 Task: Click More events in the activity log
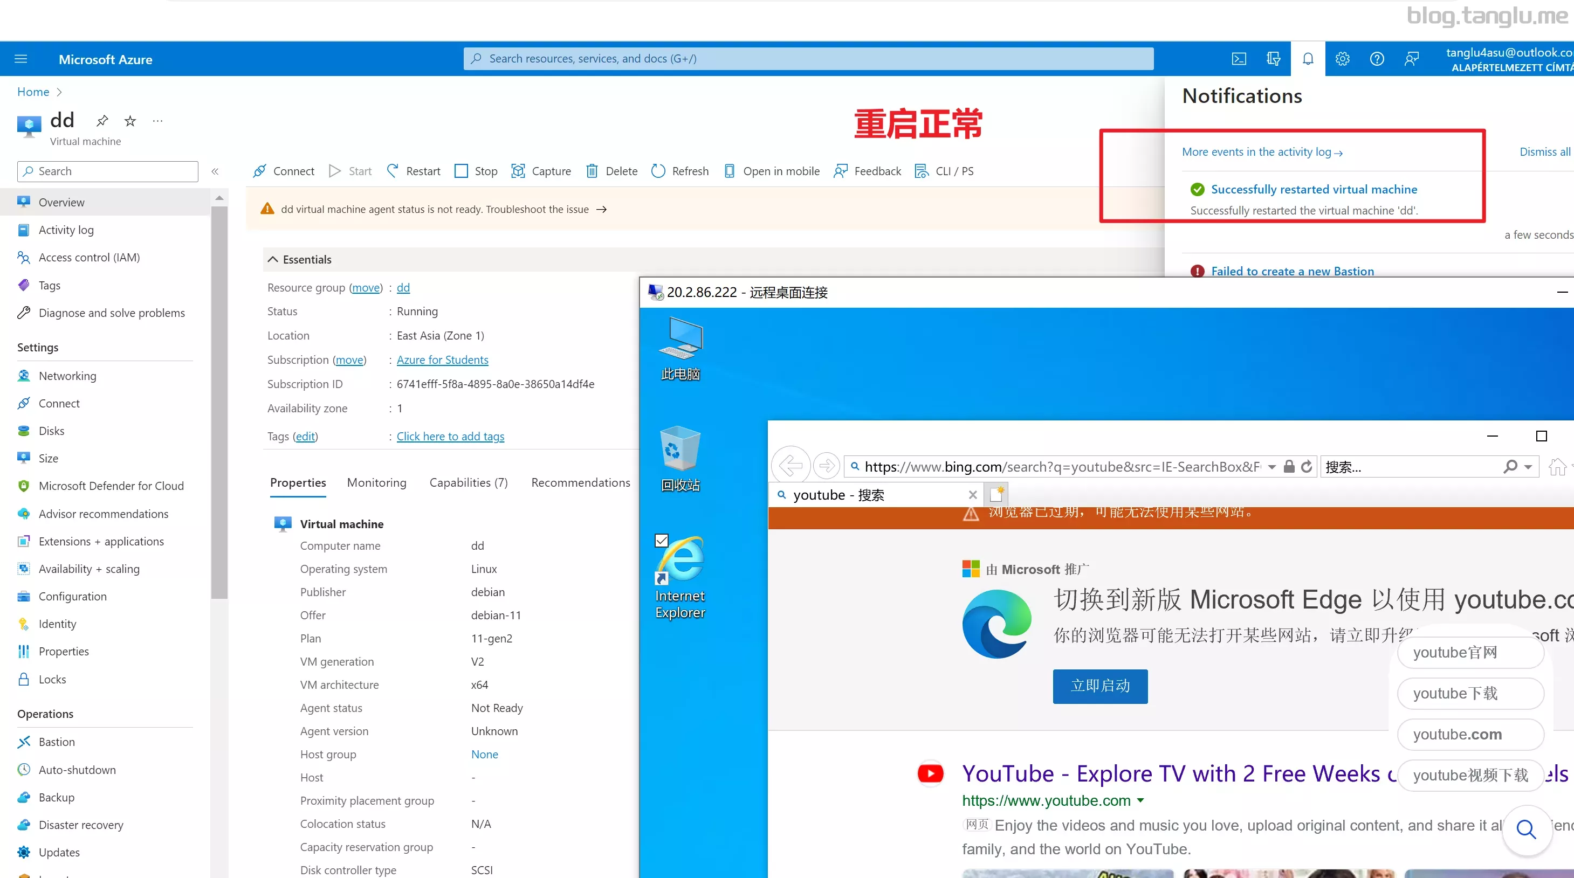coord(1263,151)
